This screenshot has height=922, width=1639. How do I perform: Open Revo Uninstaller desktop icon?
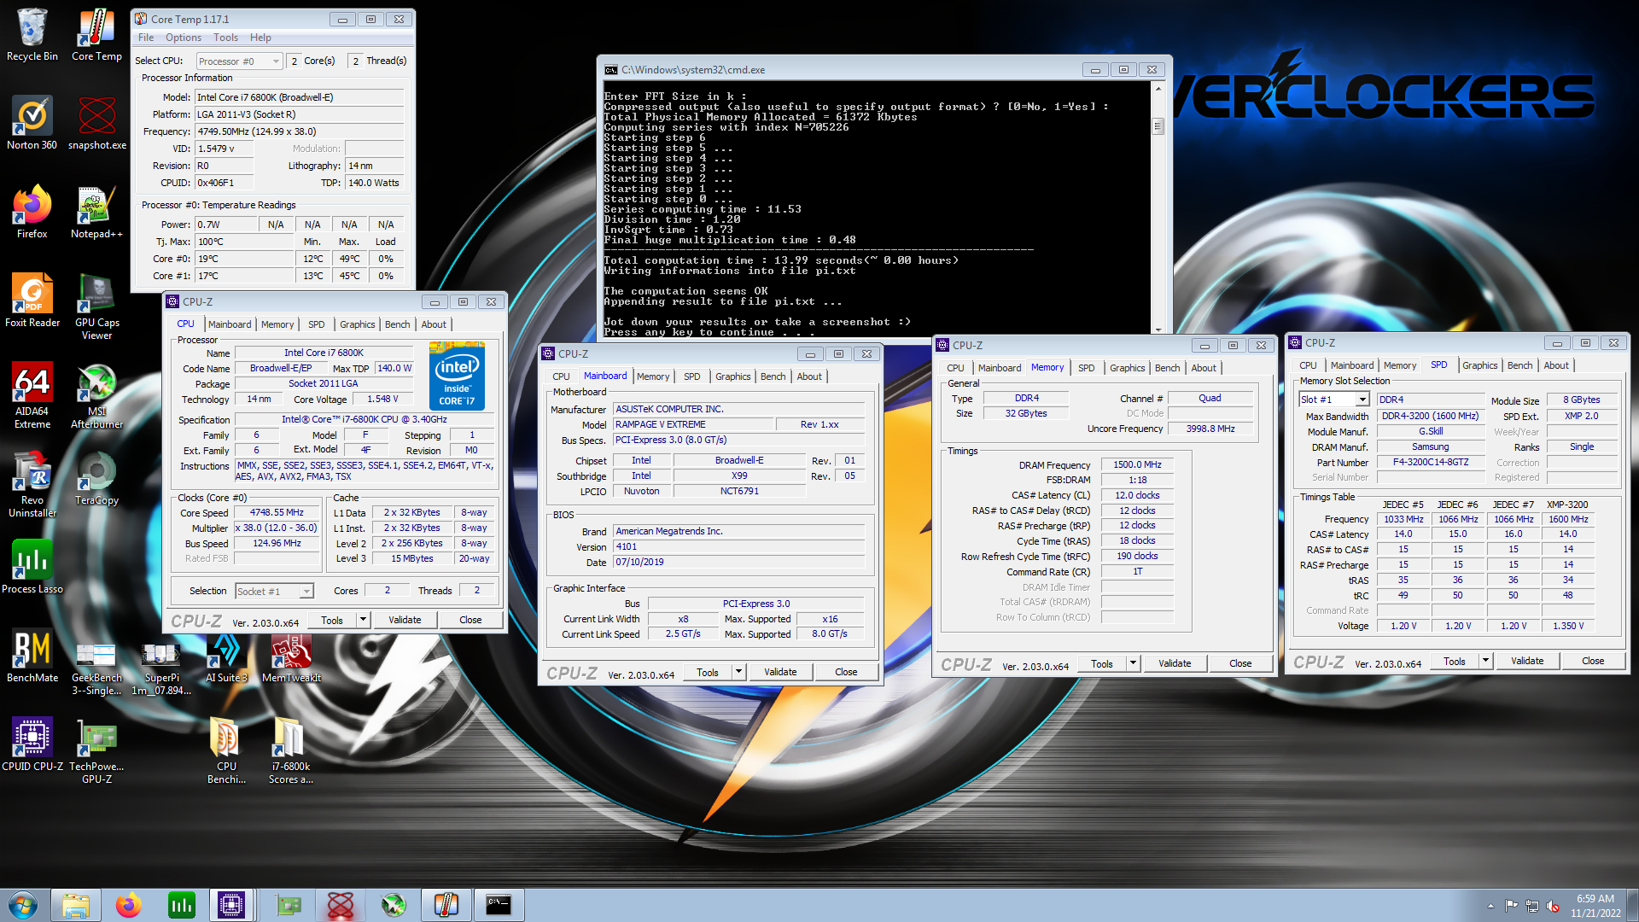32,484
